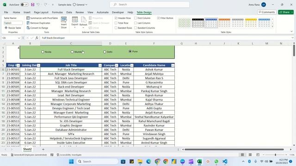Click the zoom slider handle
This screenshot has width=296, height=166.
coord(276,155)
